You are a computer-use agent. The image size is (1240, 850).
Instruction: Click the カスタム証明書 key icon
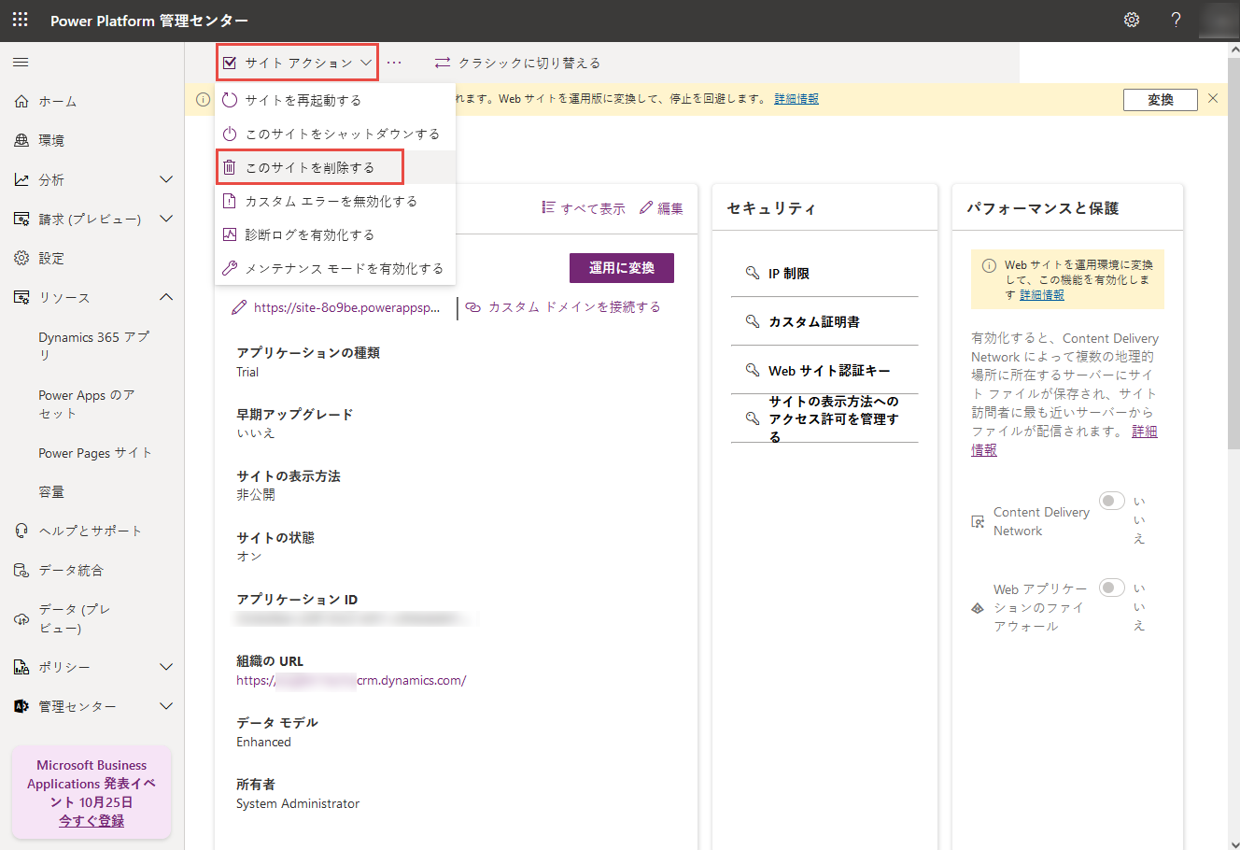pyautogui.click(x=753, y=321)
